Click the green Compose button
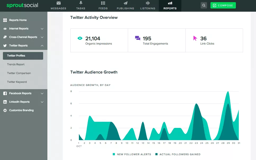 223,5
